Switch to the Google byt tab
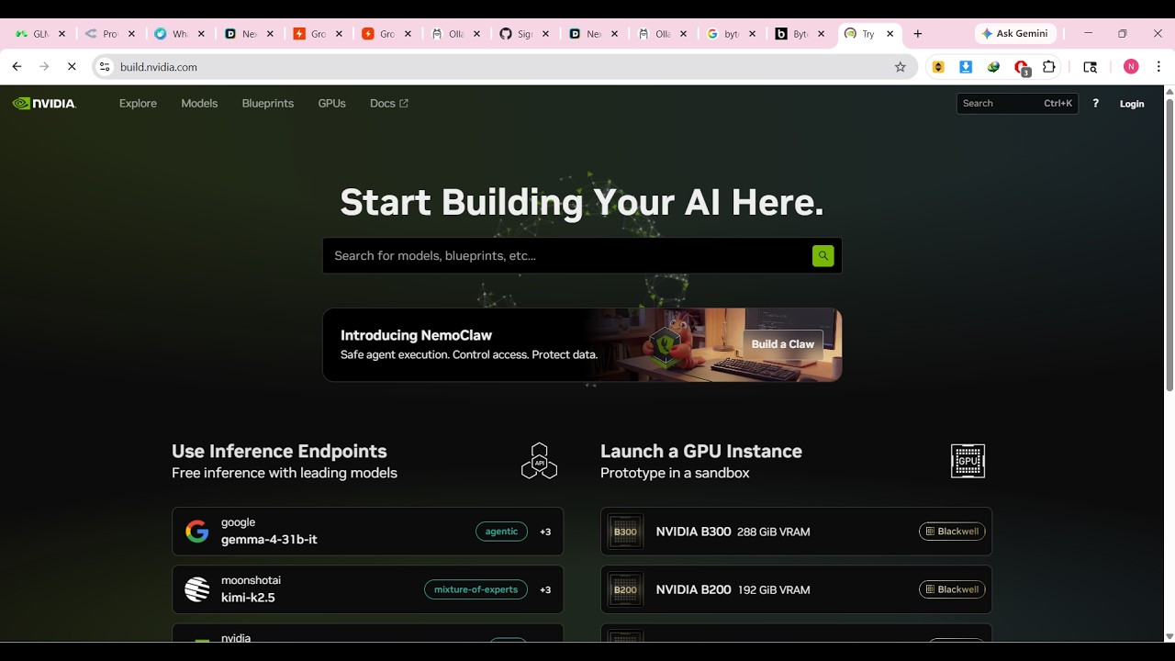The image size is (1175, 661). coord(732,34)
